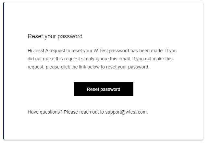209x145 pixels.
Task: Click the support@wtest.com email address
Action: [126, 112]
